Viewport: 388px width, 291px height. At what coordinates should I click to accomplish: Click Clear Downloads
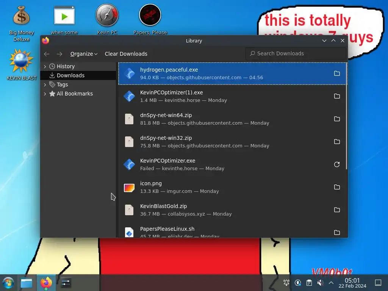click(126, 54)
